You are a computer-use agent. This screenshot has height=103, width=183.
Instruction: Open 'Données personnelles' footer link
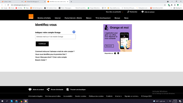point(53,96)
